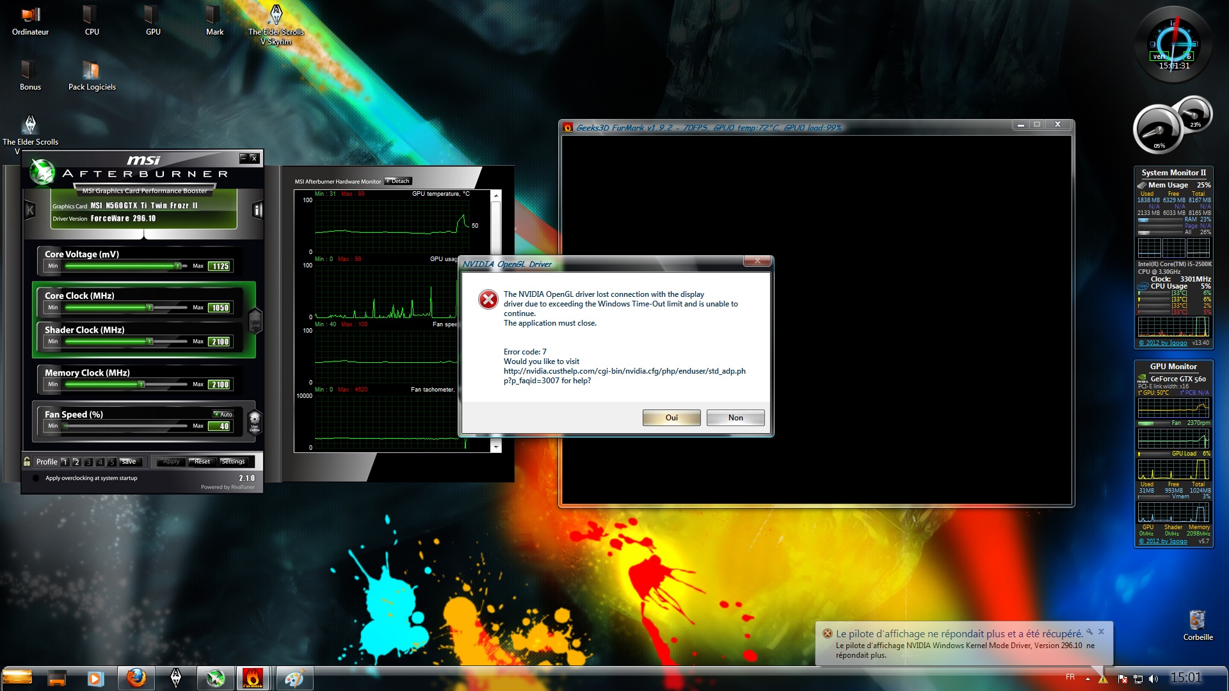Open the Afterburner info panel icon

click(257, 210)
